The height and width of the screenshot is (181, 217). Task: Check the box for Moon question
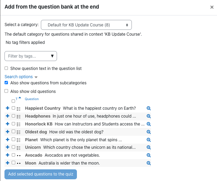tap(13, 162)
